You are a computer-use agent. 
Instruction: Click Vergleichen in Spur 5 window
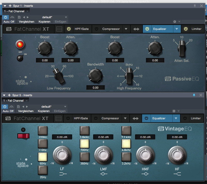point(26,111)
